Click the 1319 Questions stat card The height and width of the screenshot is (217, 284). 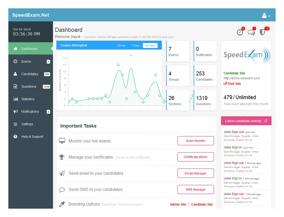pos(205,100)
